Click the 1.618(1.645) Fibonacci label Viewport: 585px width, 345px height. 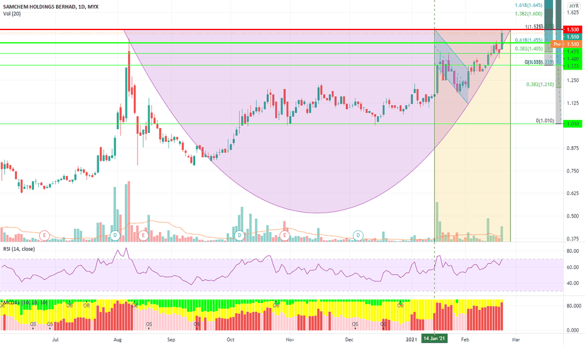coord(529,5)
